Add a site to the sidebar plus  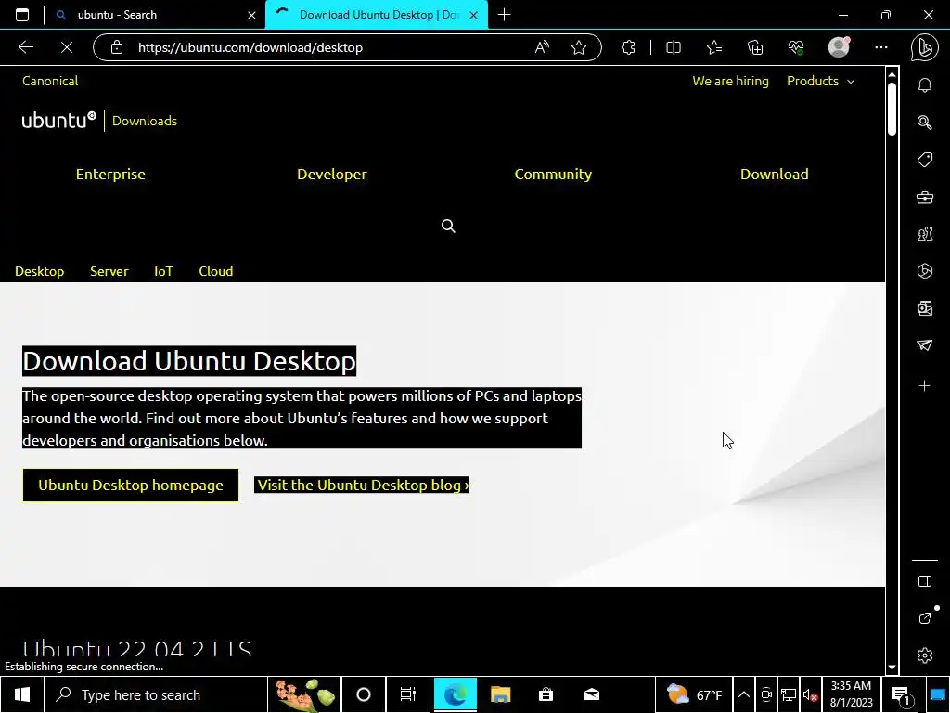(x=925, y=385)
